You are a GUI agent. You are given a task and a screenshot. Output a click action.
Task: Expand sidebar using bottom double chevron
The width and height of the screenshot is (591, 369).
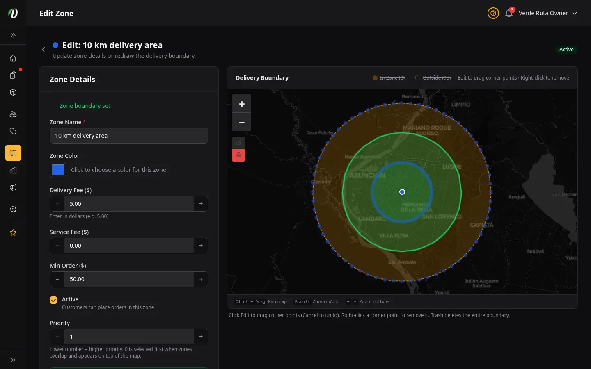point(13,360)
